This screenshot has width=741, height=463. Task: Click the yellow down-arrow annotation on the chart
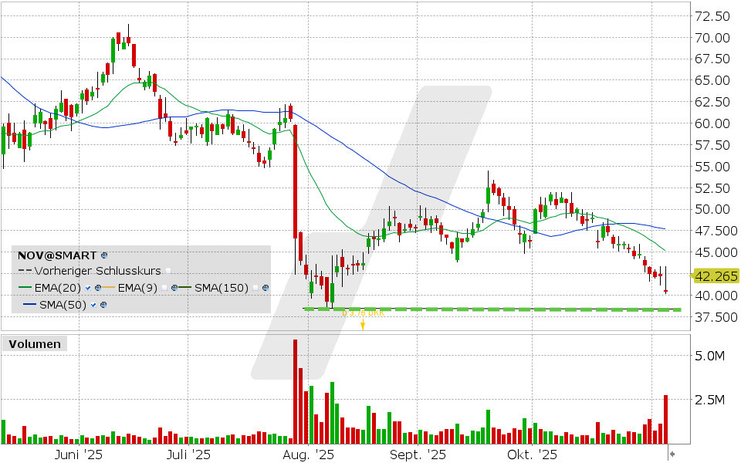363,325
